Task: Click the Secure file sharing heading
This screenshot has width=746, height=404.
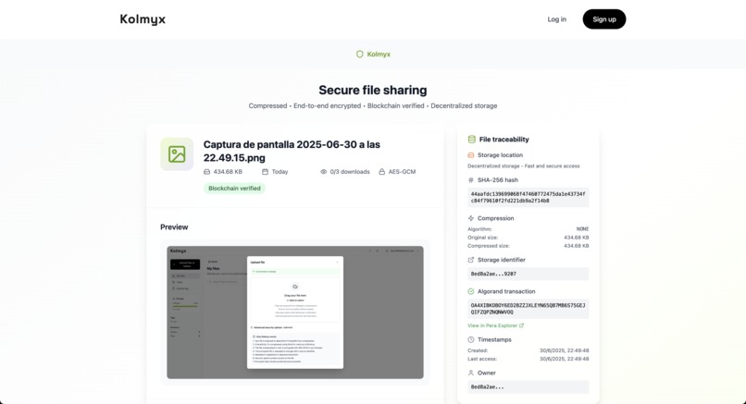Action: click(373, 90)
